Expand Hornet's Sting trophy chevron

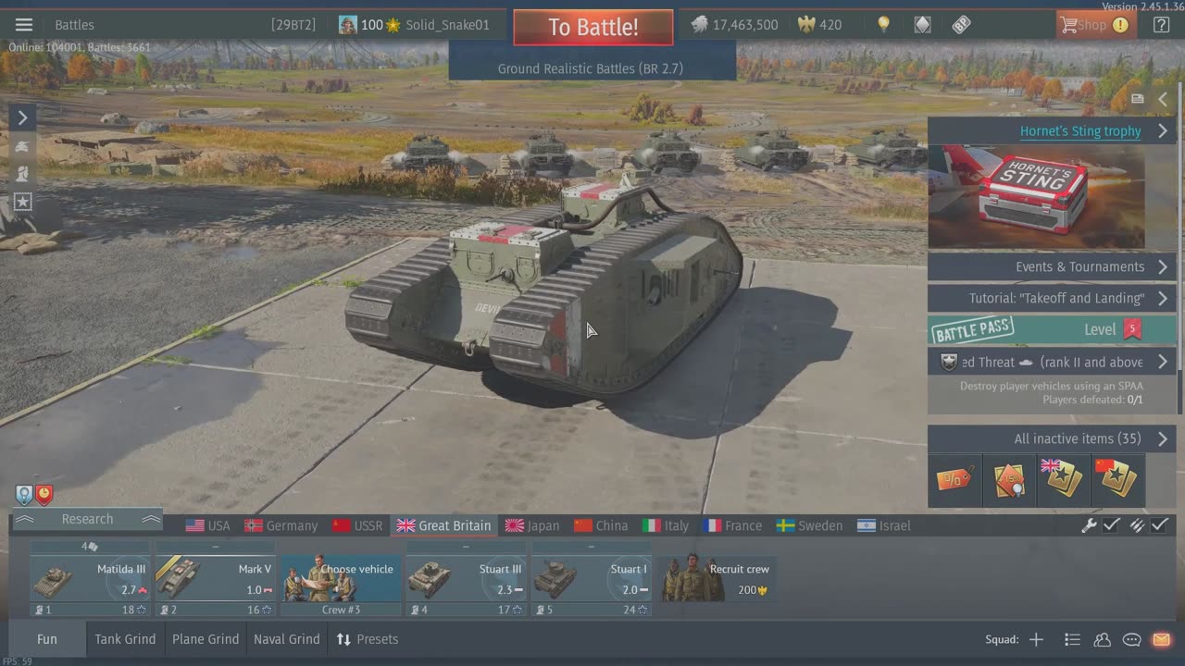click(1163, 131)
